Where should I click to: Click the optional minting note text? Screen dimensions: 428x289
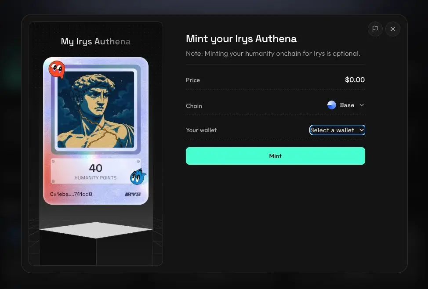(273, 54)
